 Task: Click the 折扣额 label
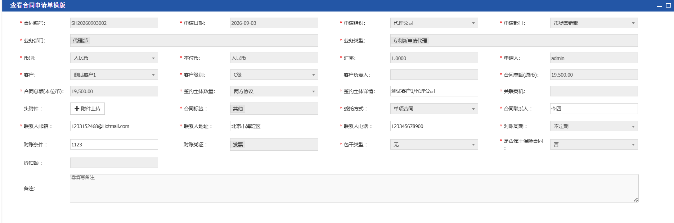pyautogui.click(x=33, y=163)
